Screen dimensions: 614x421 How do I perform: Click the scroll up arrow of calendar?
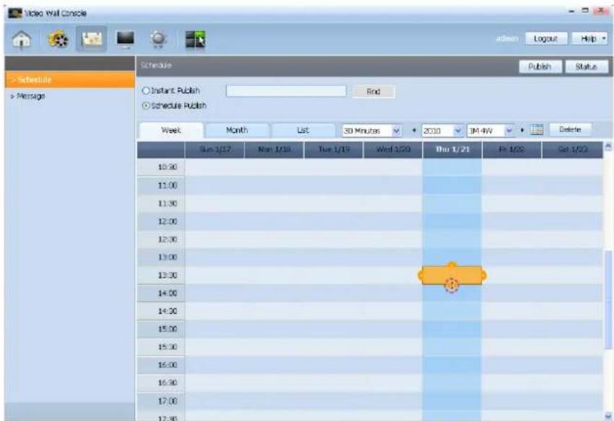[x=608, y=147]
